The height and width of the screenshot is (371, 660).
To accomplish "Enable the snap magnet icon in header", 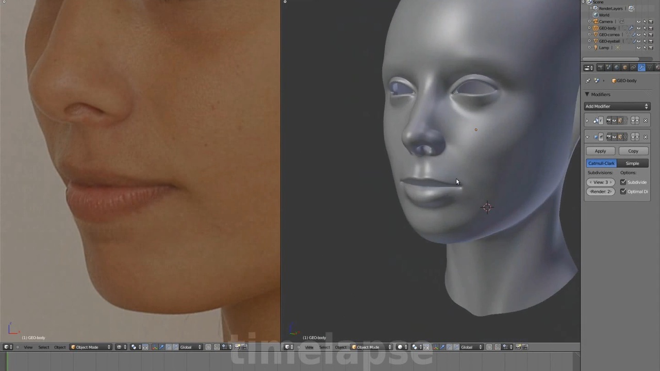I will point(497,347).
